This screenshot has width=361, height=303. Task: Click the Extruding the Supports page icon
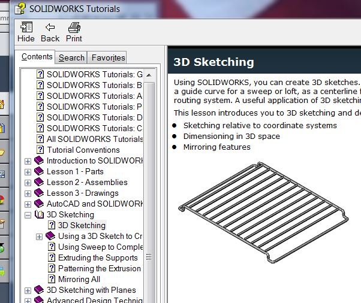tap(52, 257)
